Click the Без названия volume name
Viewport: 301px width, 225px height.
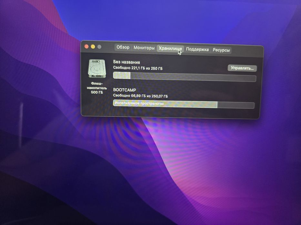pos(126,62)
